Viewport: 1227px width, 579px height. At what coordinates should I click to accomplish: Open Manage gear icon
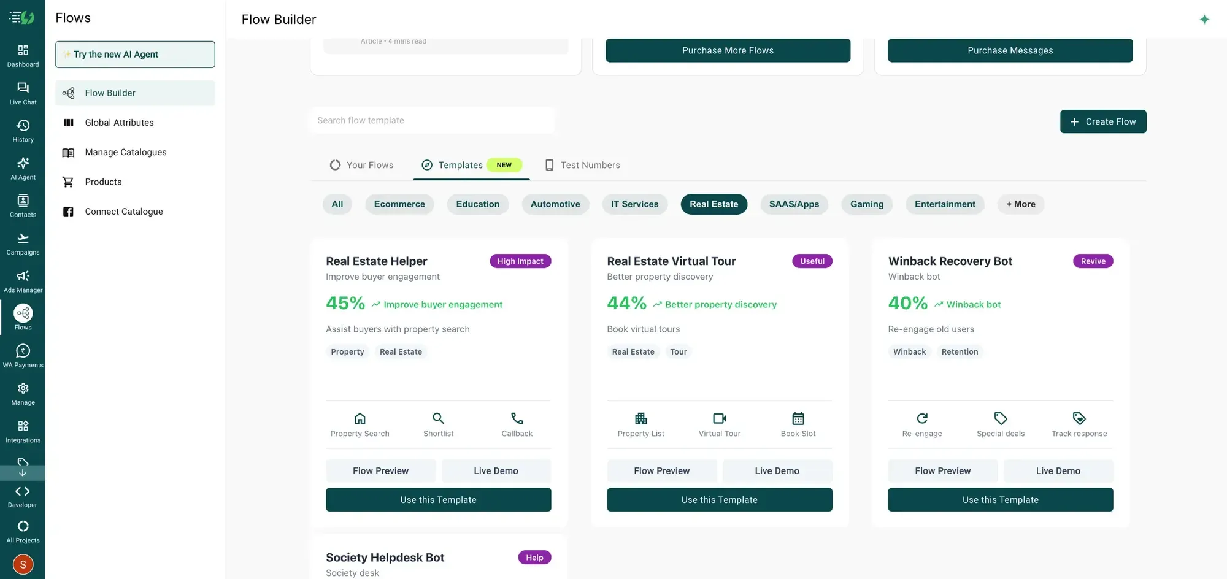pos(23,388)
